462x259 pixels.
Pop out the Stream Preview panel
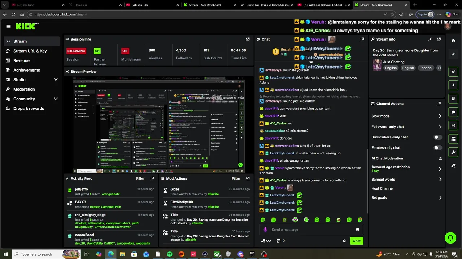248,72
